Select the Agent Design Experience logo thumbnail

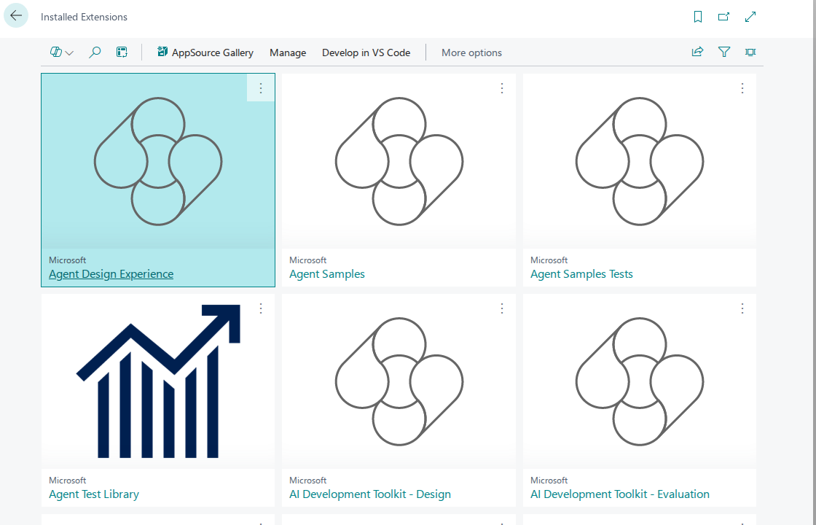158,161
